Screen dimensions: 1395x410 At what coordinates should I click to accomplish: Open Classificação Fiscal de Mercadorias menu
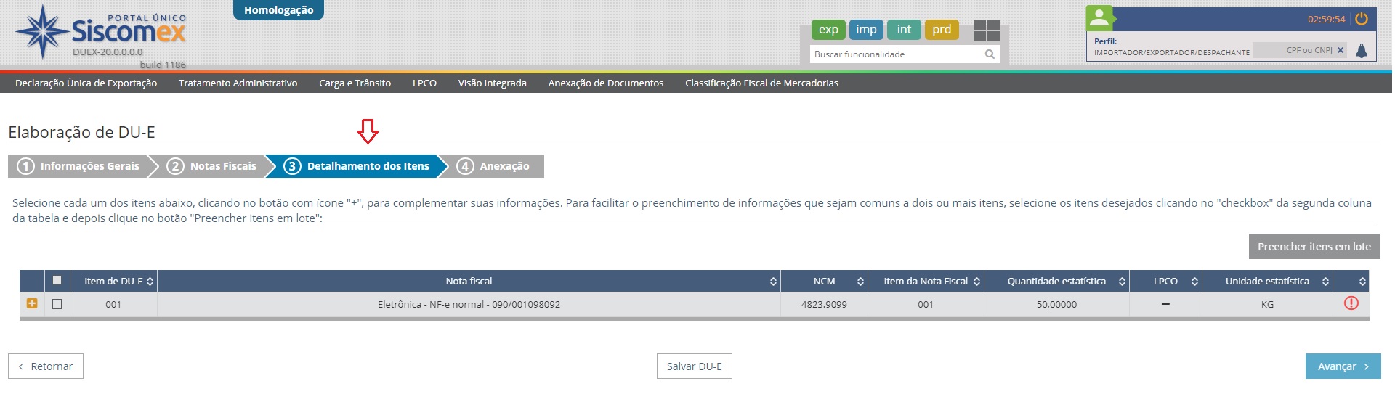pos(761,83)
